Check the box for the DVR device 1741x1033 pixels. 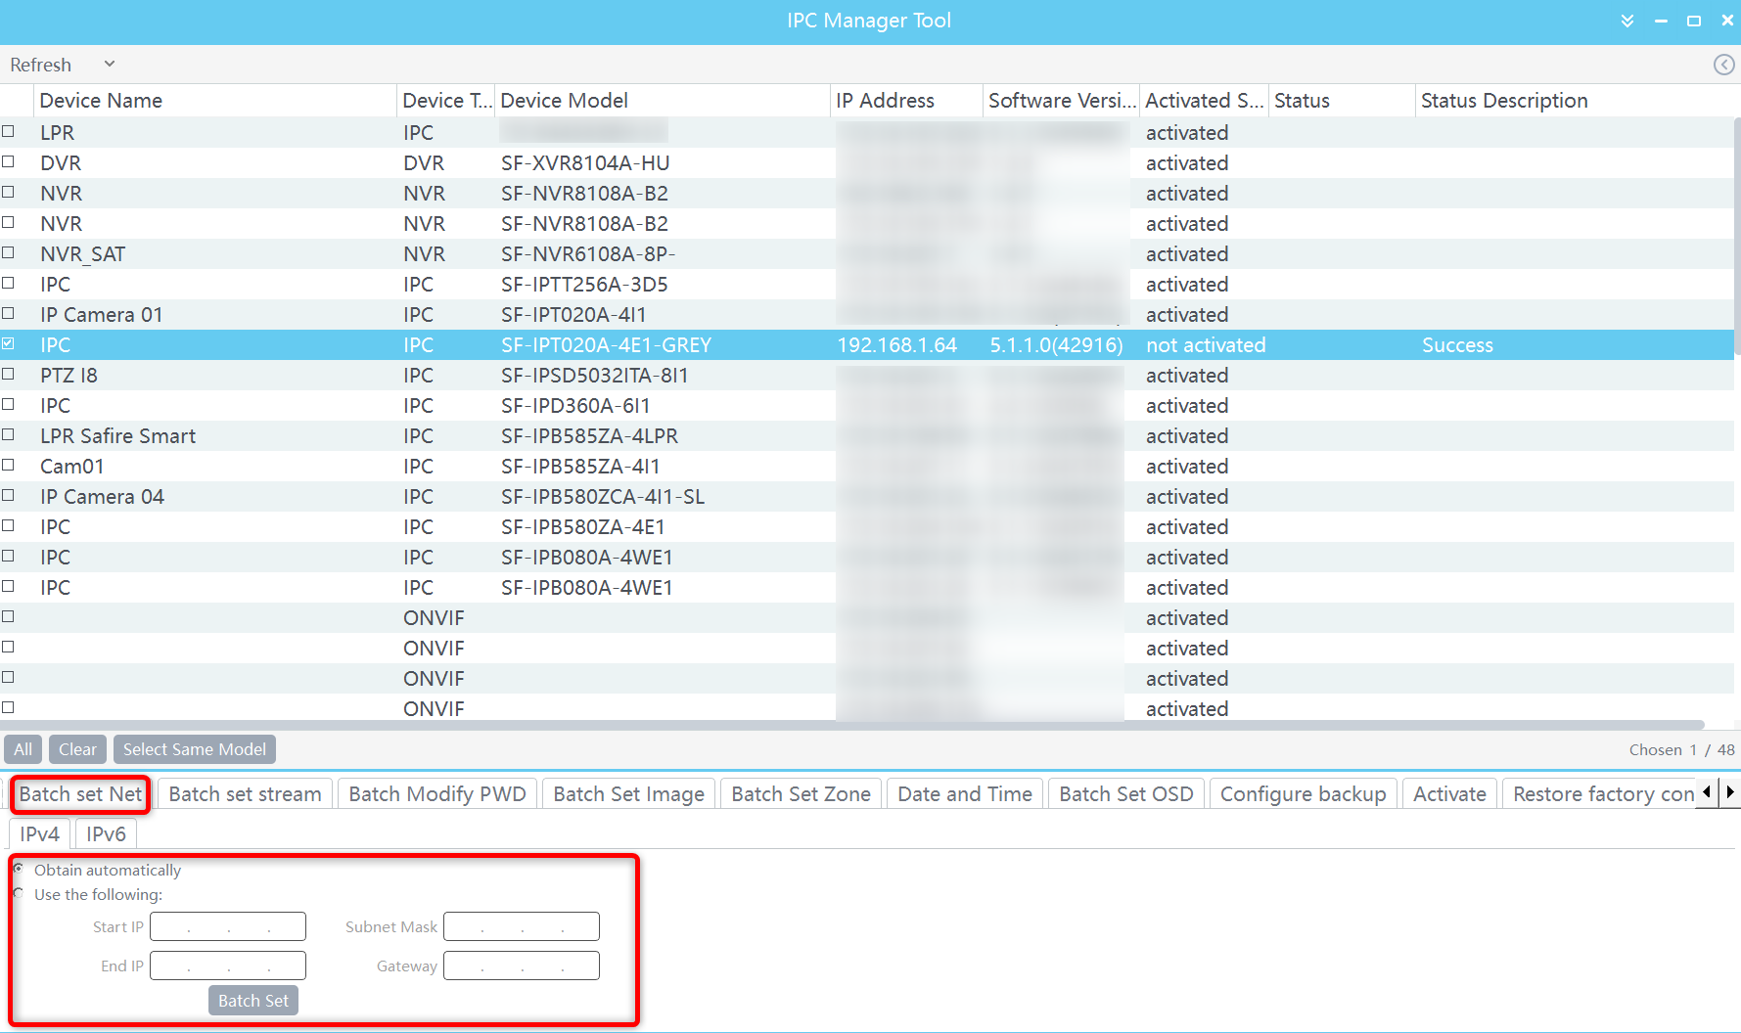[x=9, y=162]
